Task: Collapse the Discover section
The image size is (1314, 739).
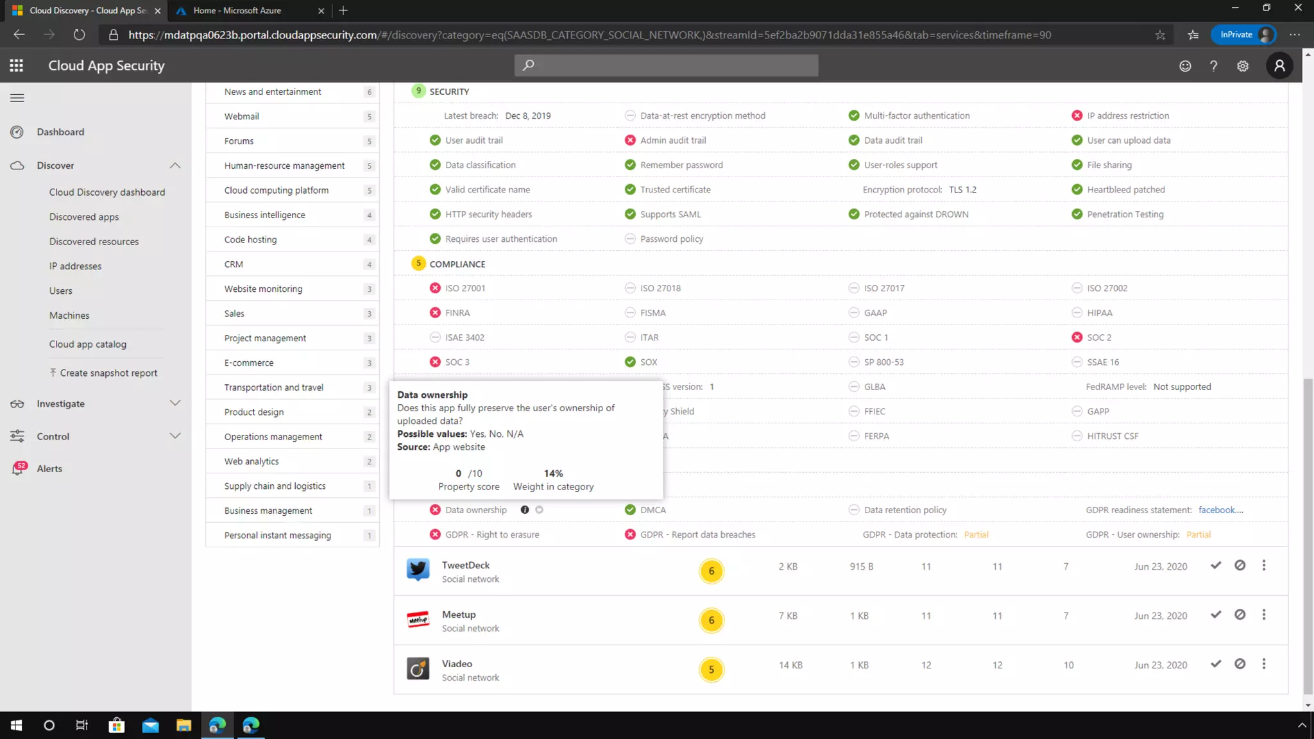Action: click(x=175, y=166)
